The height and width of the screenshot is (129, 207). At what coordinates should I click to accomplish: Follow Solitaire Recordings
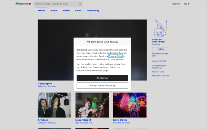point(160,49)
